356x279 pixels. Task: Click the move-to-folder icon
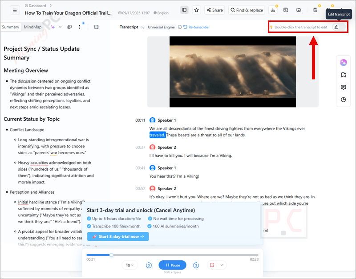pos(299,10)
